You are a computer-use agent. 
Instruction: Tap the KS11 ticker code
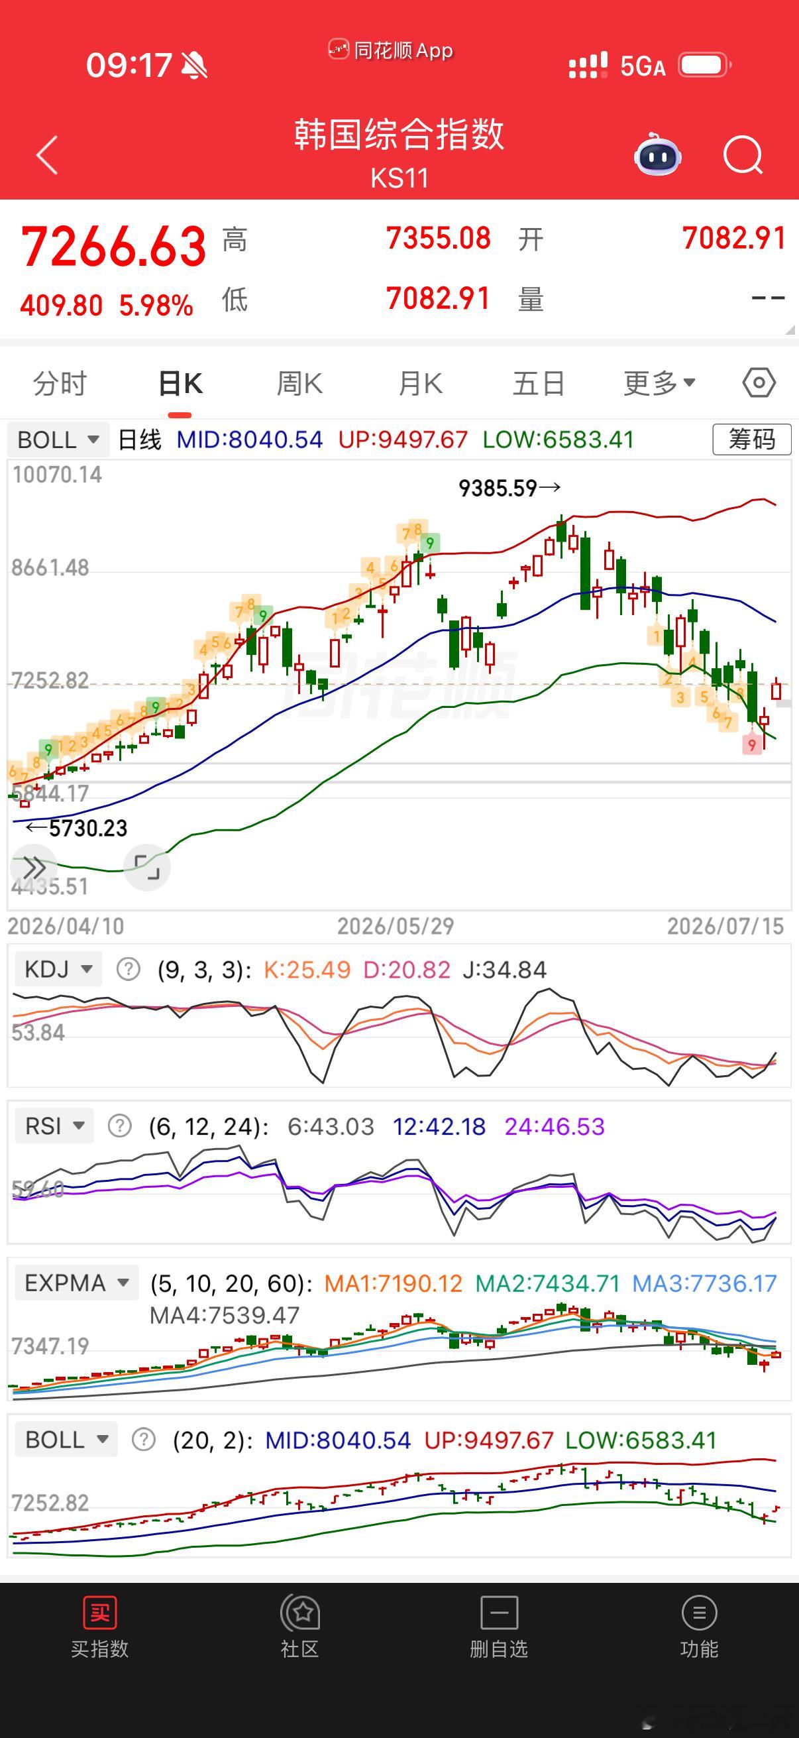[x=399, y=178]
